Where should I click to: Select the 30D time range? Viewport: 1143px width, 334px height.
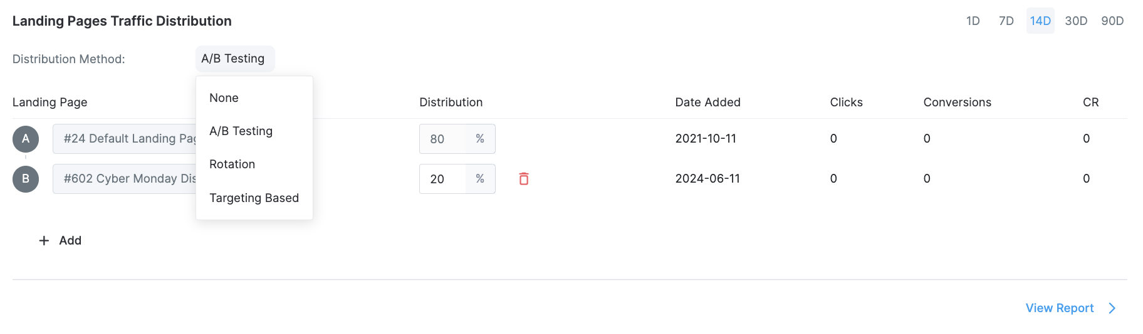coord(1076,21)
